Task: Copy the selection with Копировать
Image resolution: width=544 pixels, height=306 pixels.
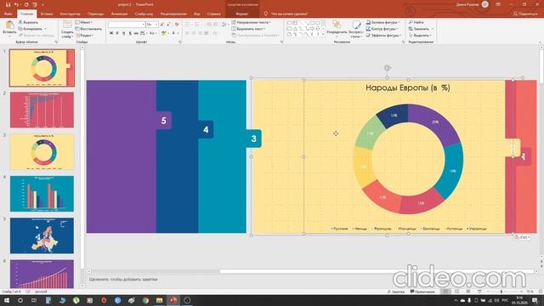Action: point(31,29)
